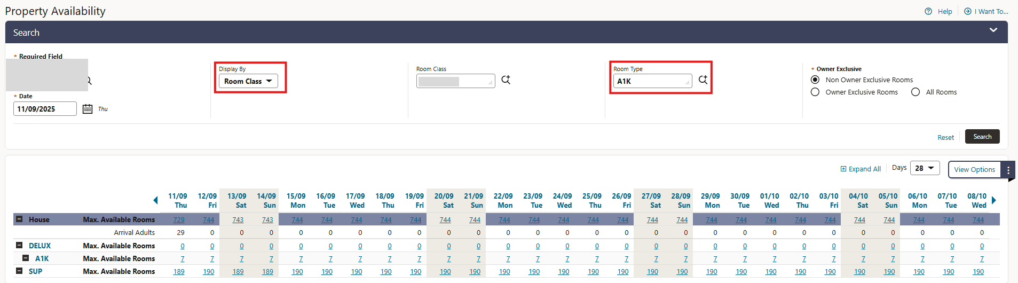Click the House row label
Viewport: 1018px width, 283px height.
pyautogui.click(x=39, y=219)
